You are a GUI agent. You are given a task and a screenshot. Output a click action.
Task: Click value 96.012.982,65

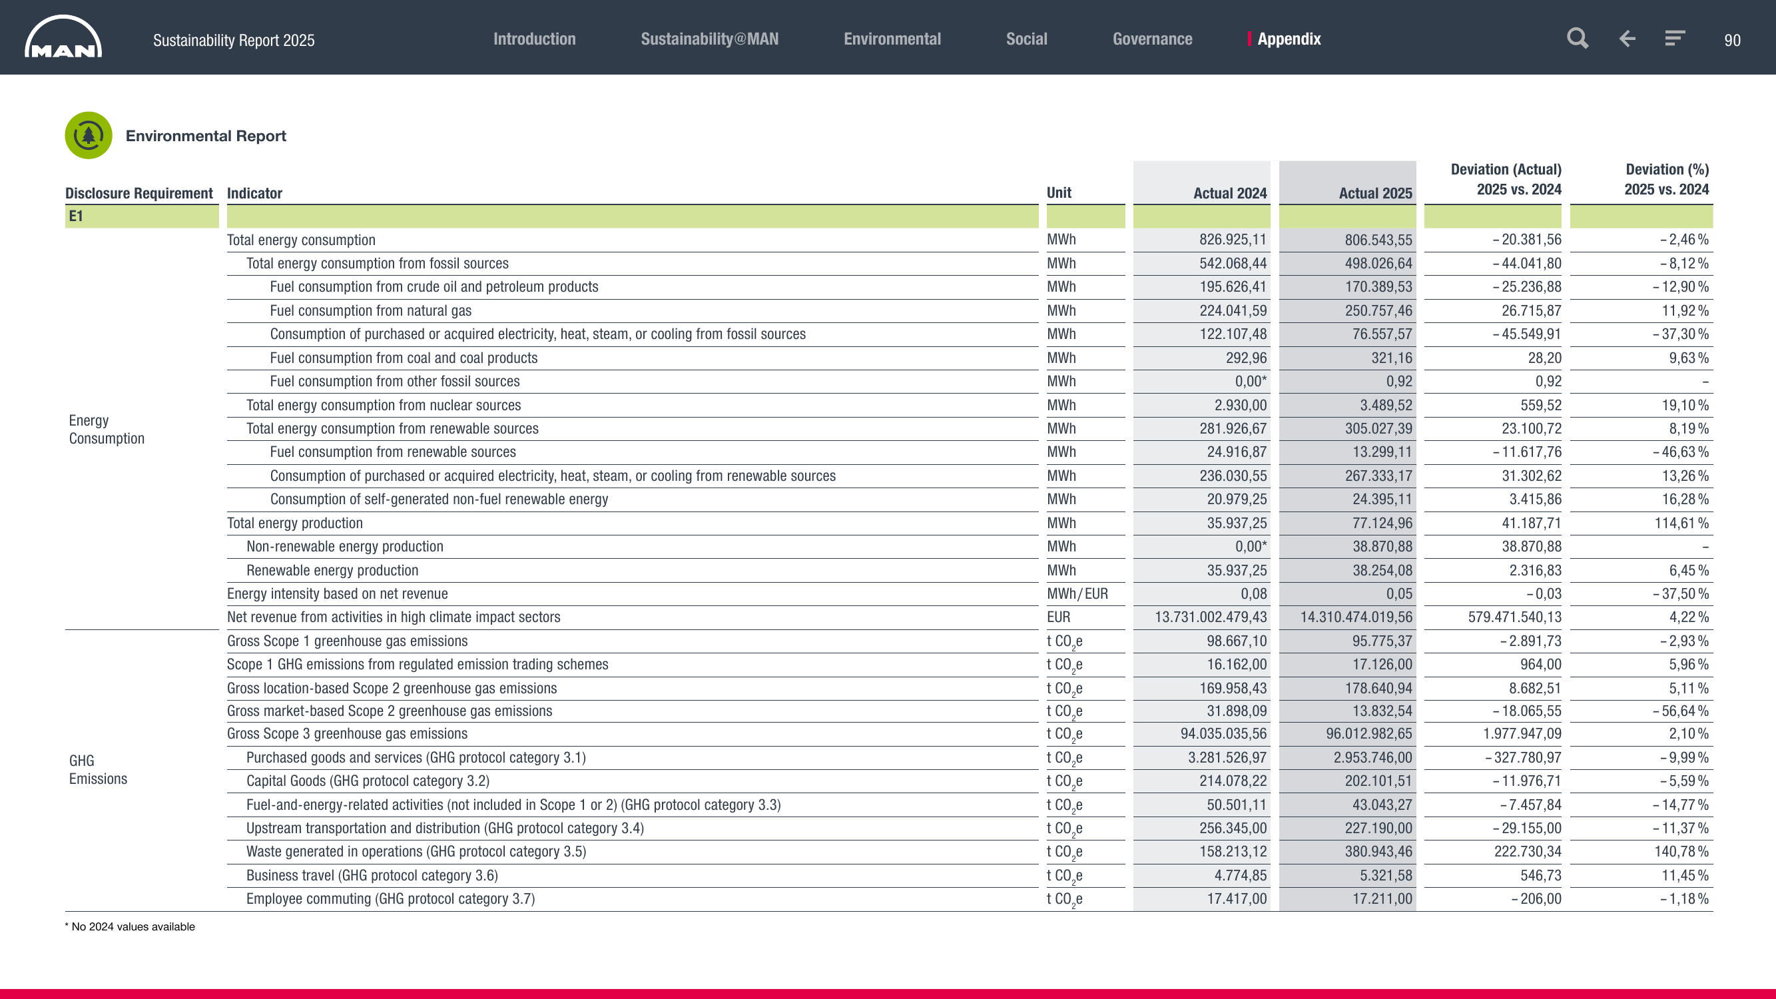1369,733
